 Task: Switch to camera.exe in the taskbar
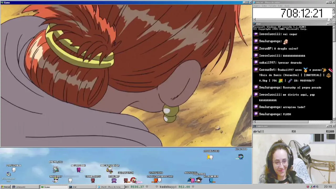(x=25, y=187)
